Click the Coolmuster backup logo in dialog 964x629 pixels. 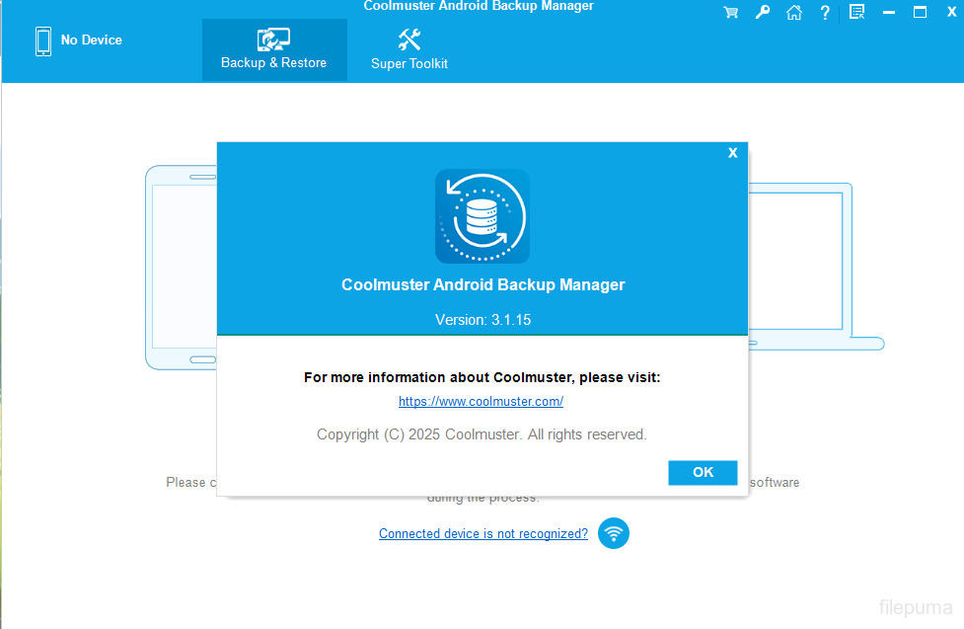click(482, 215)
